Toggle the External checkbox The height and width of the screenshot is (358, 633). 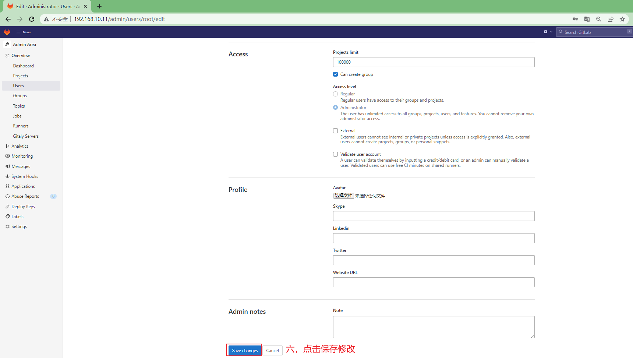[x=335, y=131]
